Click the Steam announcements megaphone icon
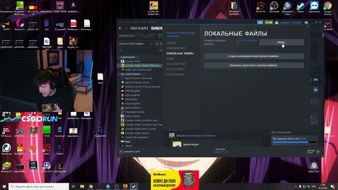The width and height of the screenshot is (338, 190). pos(260,22)
